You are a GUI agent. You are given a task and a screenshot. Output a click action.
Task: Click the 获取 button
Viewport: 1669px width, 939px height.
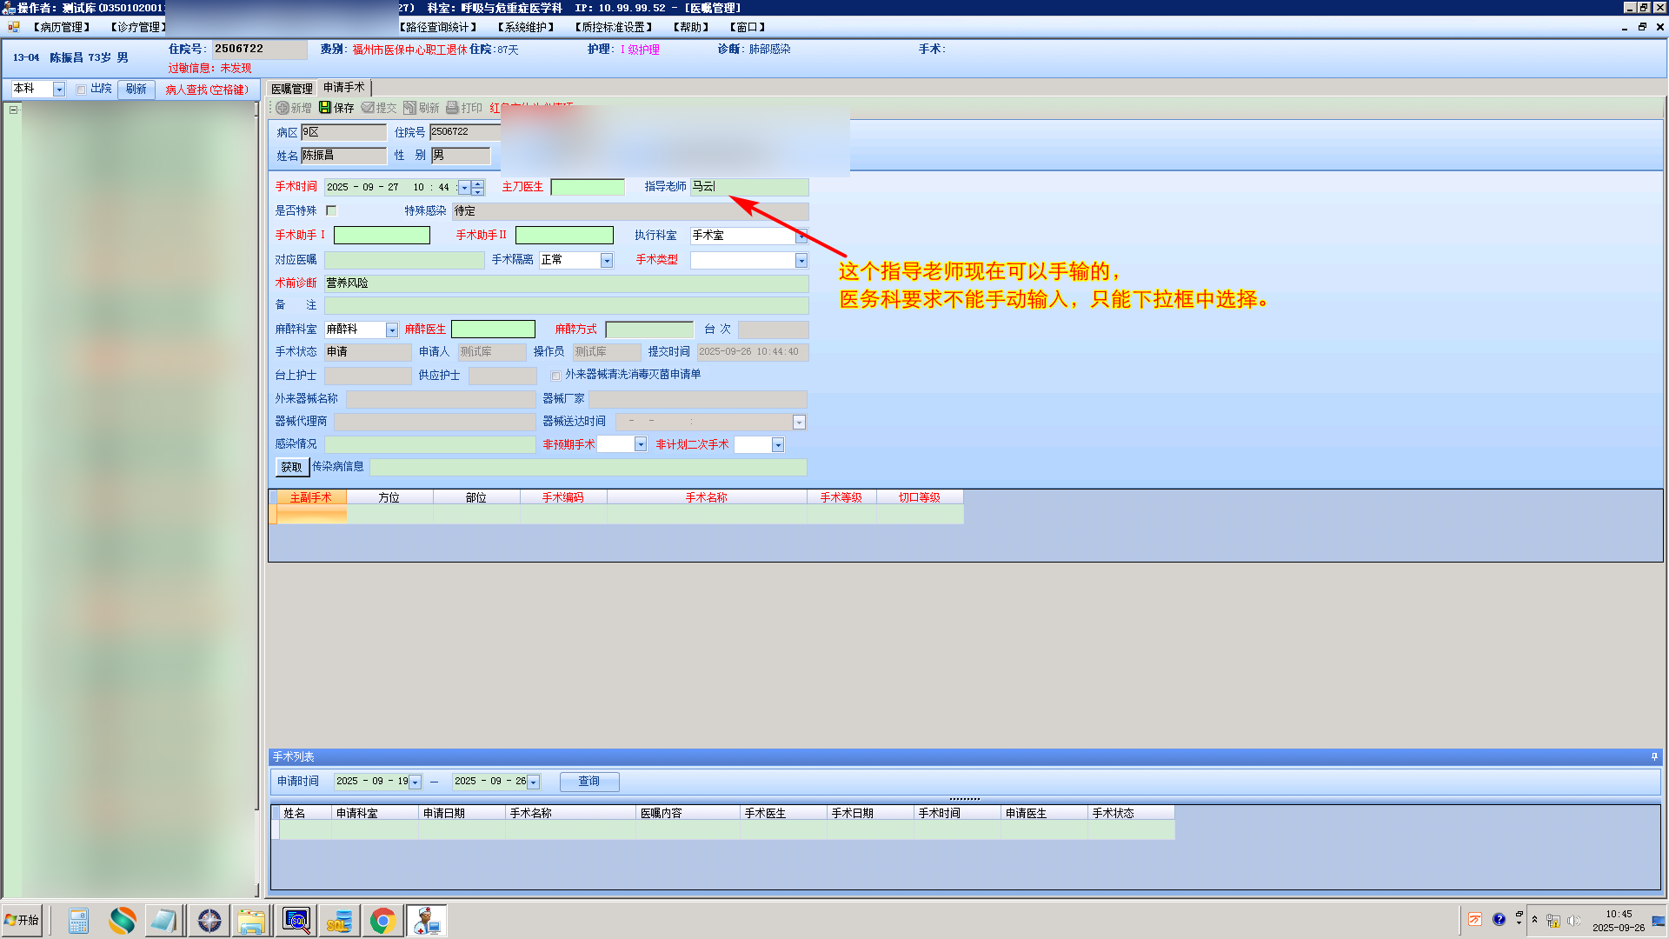point(291,468)
